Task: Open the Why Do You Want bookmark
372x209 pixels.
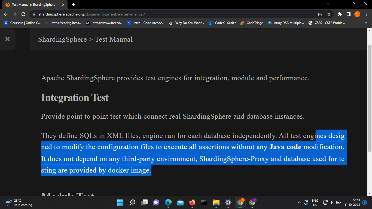Action: coord(187,23)
